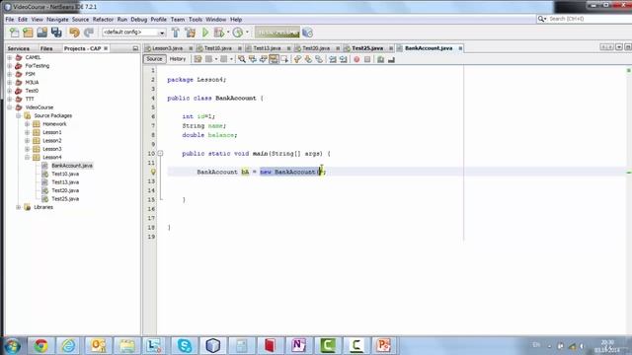Click the Find Next Occurrence icon
Viewport: 632px width, 355px height.
tap(264, 59)
